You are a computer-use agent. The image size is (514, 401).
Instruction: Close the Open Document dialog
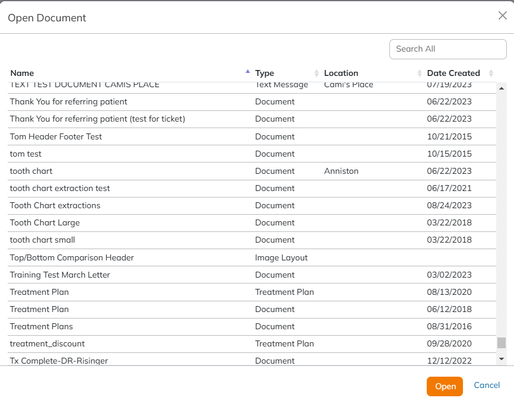point(503,15)
